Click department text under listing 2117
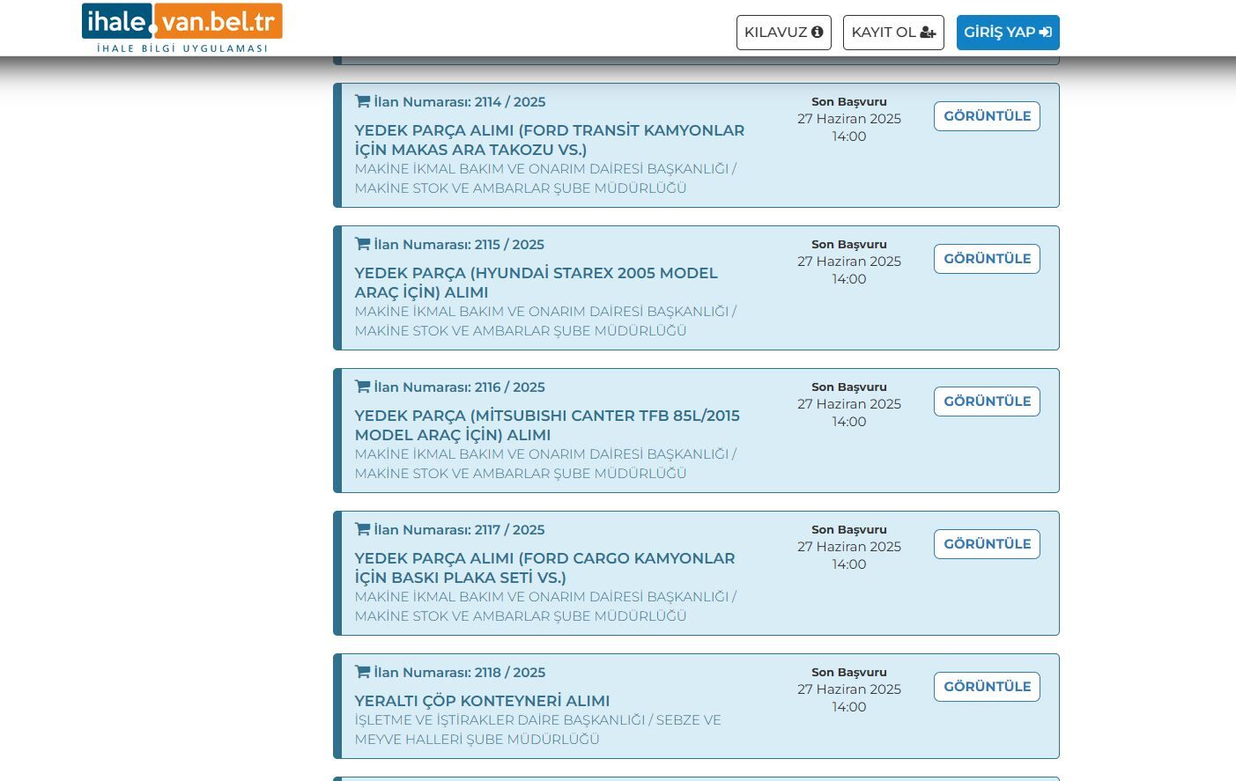 [545, 607]
